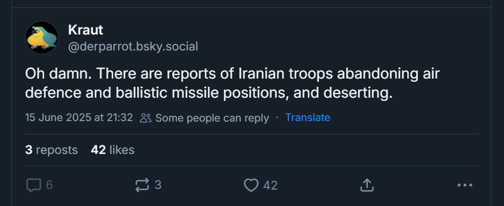Click the number 42 beside the heart
The image size is (504, 206).
[x=270, y=185]
